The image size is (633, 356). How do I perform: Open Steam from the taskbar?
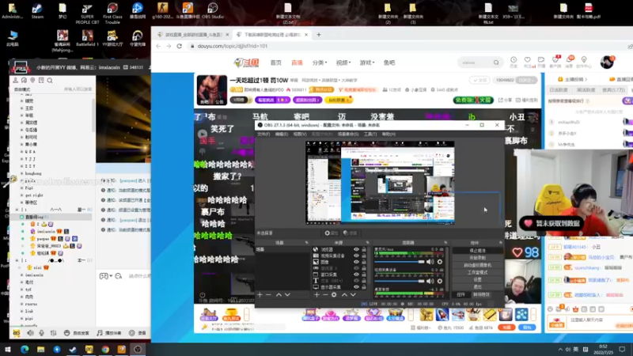pos(73,350)
